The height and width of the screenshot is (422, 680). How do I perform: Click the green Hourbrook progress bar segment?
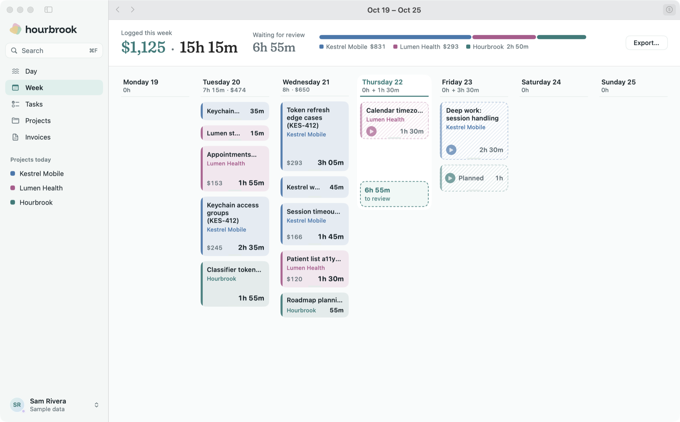click(561, 37)
